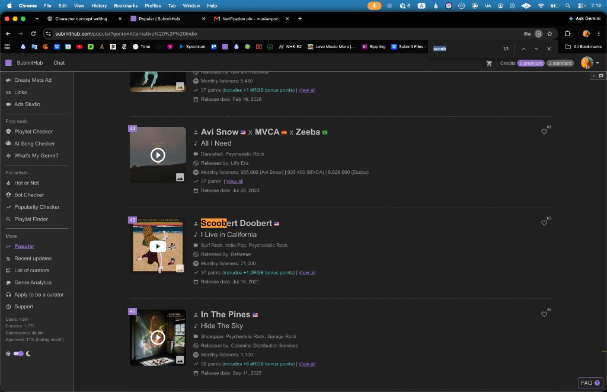Screen dimensions: 607x392
Task: Open What's My Genre? tool
Action: point(36,156)
